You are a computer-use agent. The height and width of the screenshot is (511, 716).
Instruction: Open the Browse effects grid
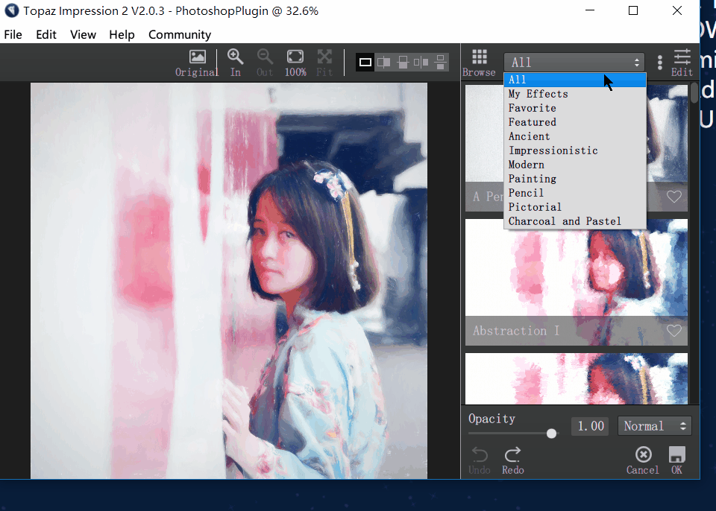[479, 63]
